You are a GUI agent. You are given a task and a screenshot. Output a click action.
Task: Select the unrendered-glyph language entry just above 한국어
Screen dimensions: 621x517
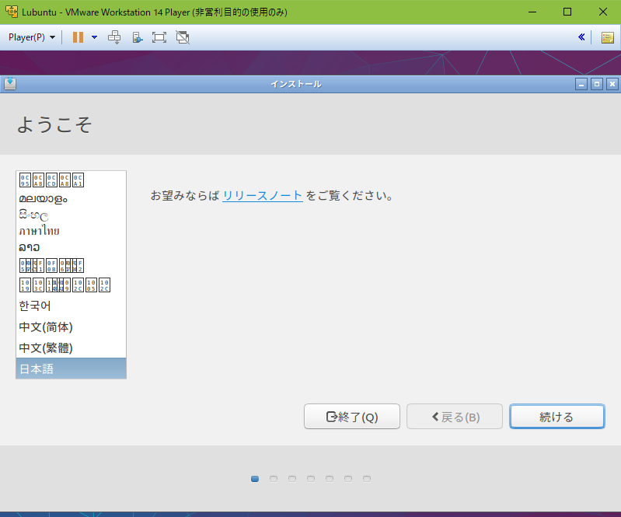72,285
